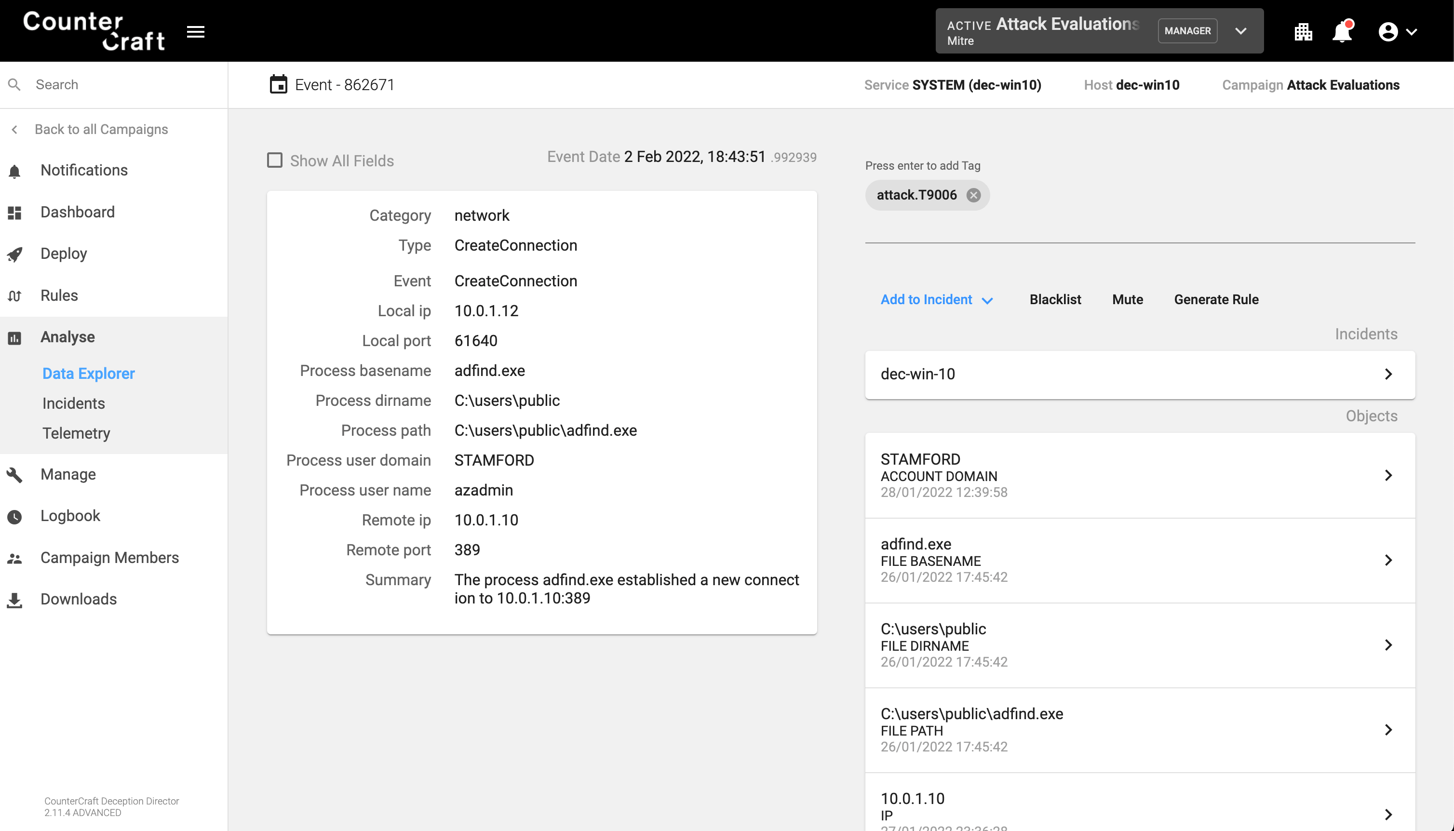Viewport: 1454px width, 831px height.
Task: Open the Incidents submenu item
Action: (x=74, y=403)
